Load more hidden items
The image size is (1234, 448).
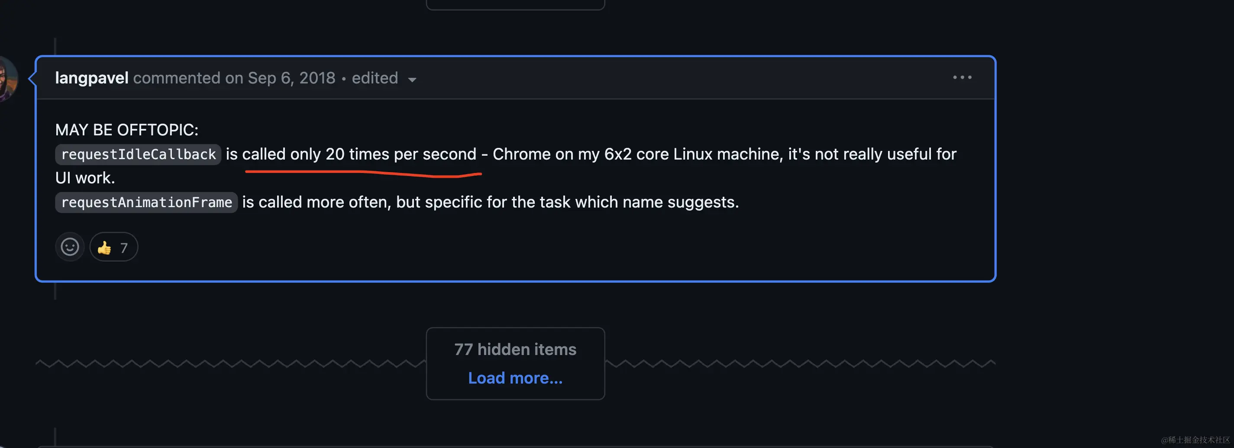pos(515,378)
